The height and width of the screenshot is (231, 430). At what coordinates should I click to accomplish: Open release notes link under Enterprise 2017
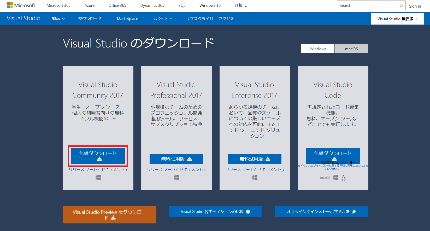[x=255, y=170]
